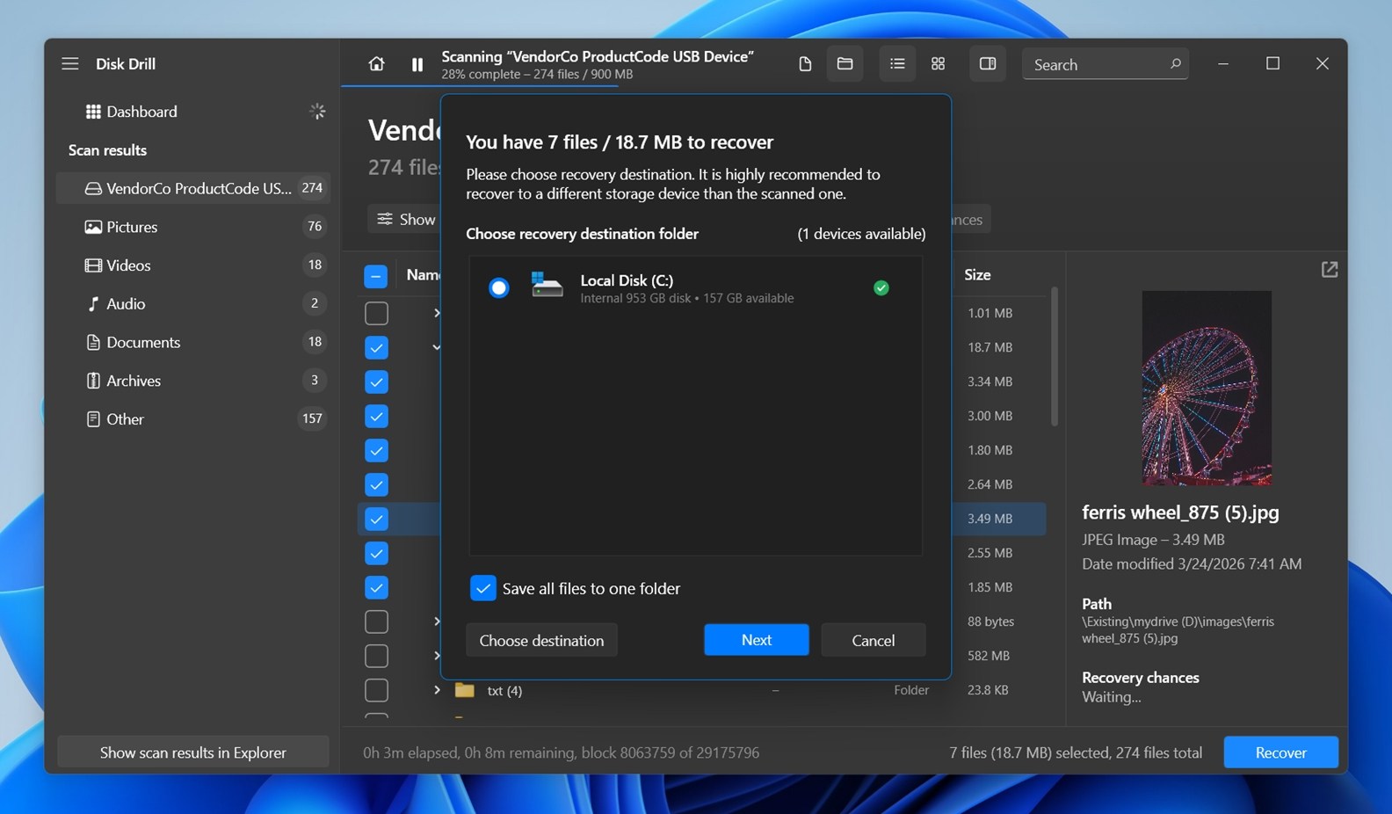The width and height of the screenshot is (1392, 814).
Task: Click the Audio note icon in sidebar
Action: pos(93,303)
